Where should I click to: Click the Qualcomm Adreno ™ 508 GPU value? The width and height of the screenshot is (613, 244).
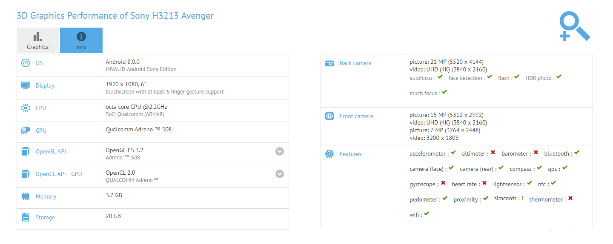click(x=139, y=129)
